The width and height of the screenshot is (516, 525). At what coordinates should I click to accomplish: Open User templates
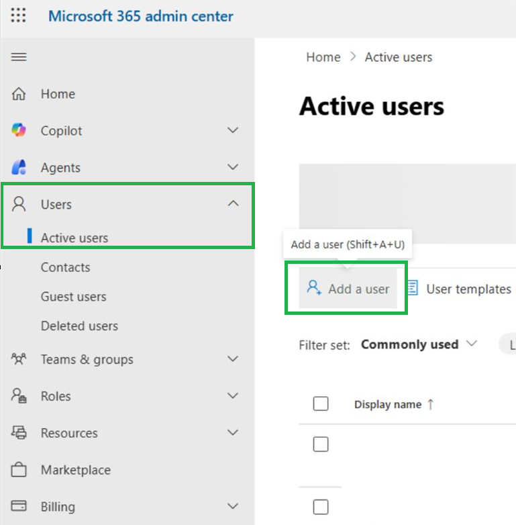459,289
